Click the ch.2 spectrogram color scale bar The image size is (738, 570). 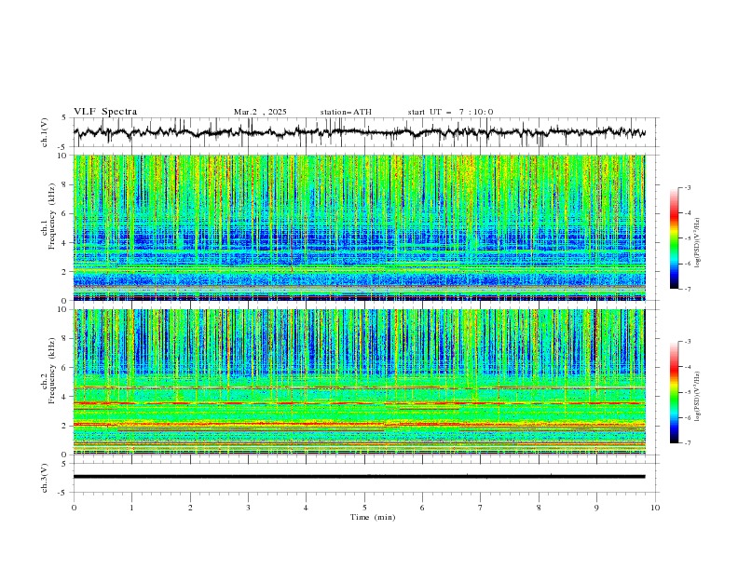tap(674, 392)
